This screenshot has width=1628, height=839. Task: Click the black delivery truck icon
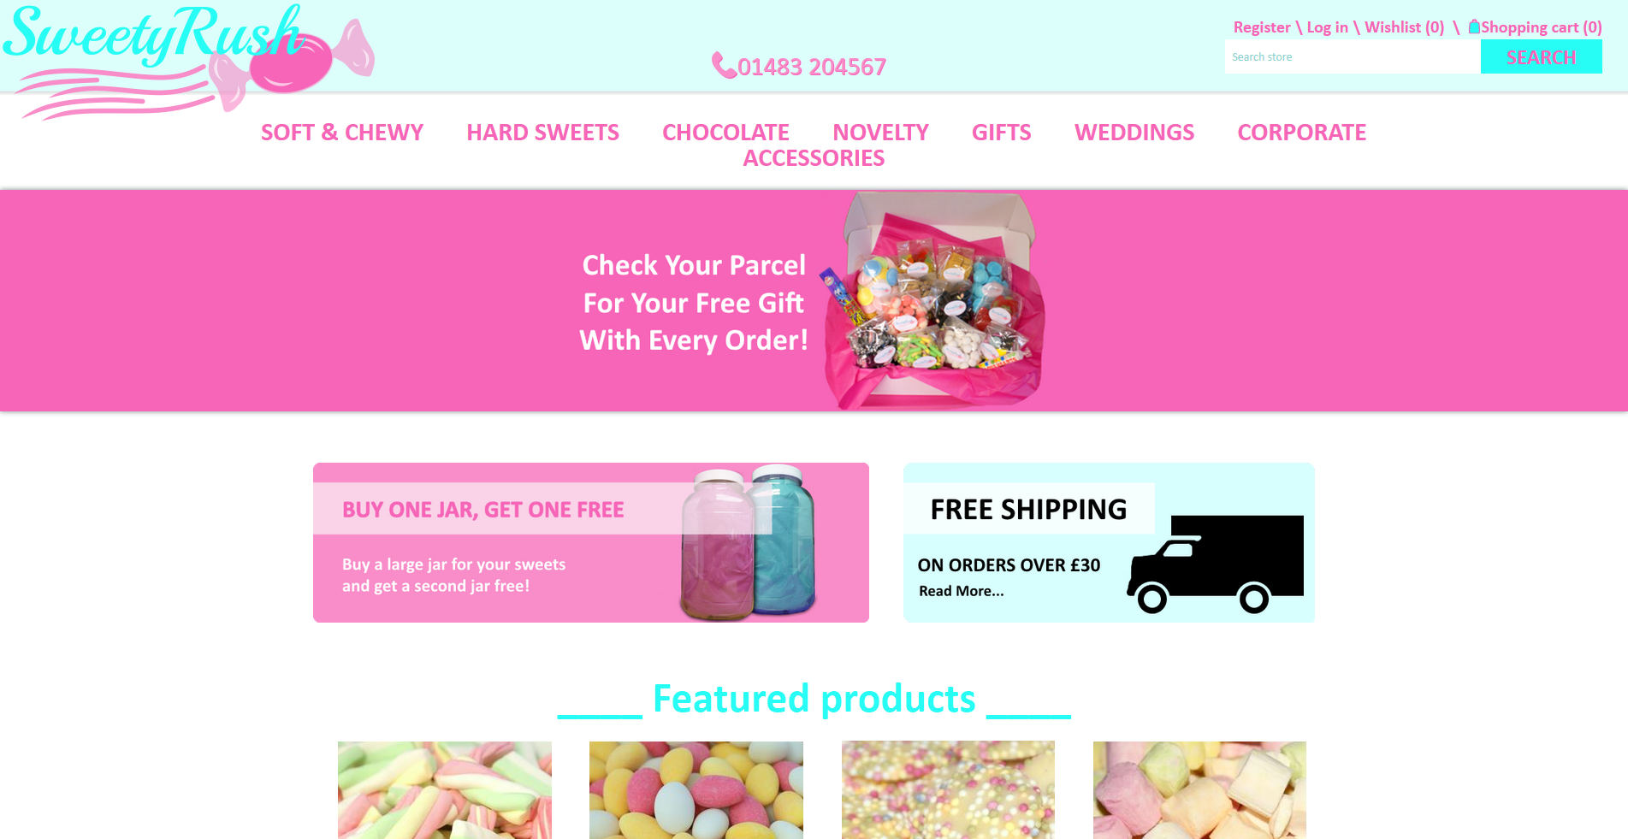point(1215,564)
